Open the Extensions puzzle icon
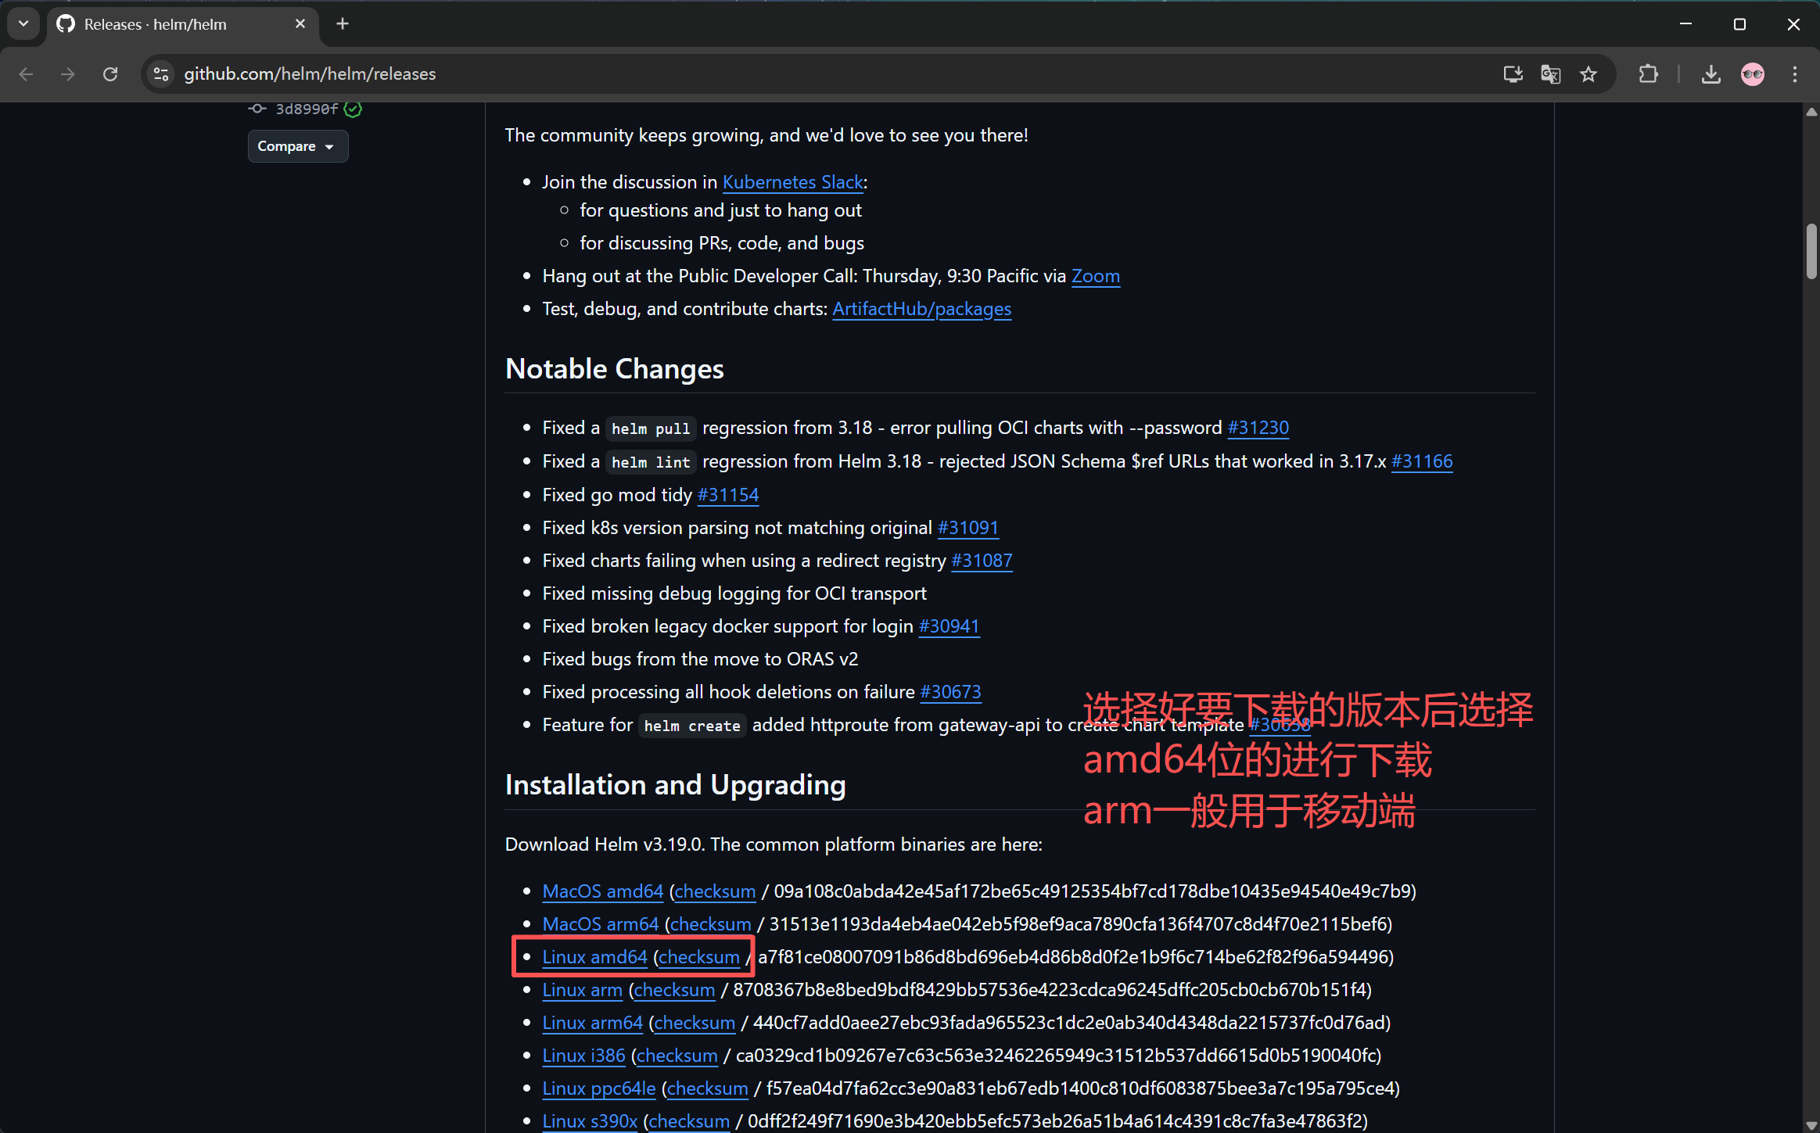The height and width of the screenshot is (1133, 1820). (x=1648, y=74)
